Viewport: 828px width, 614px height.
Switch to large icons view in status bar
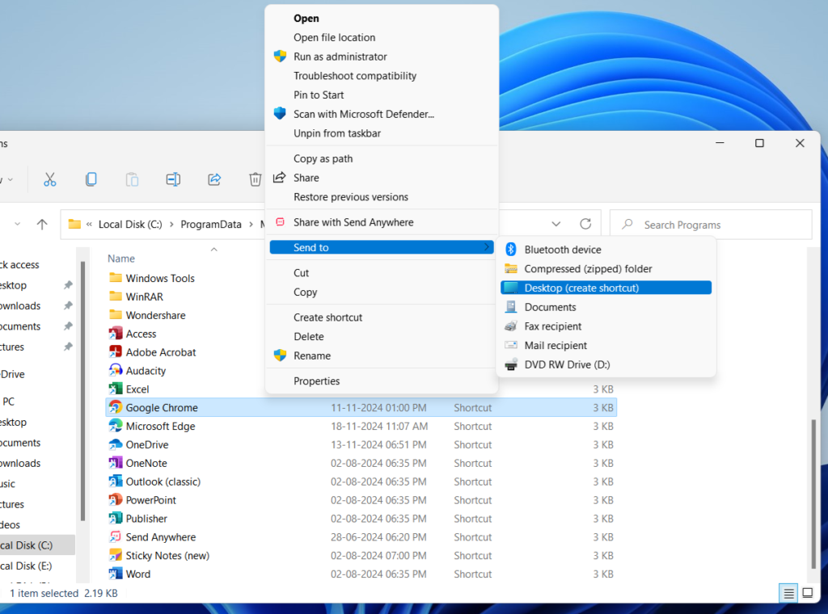[x=808, y=593]
